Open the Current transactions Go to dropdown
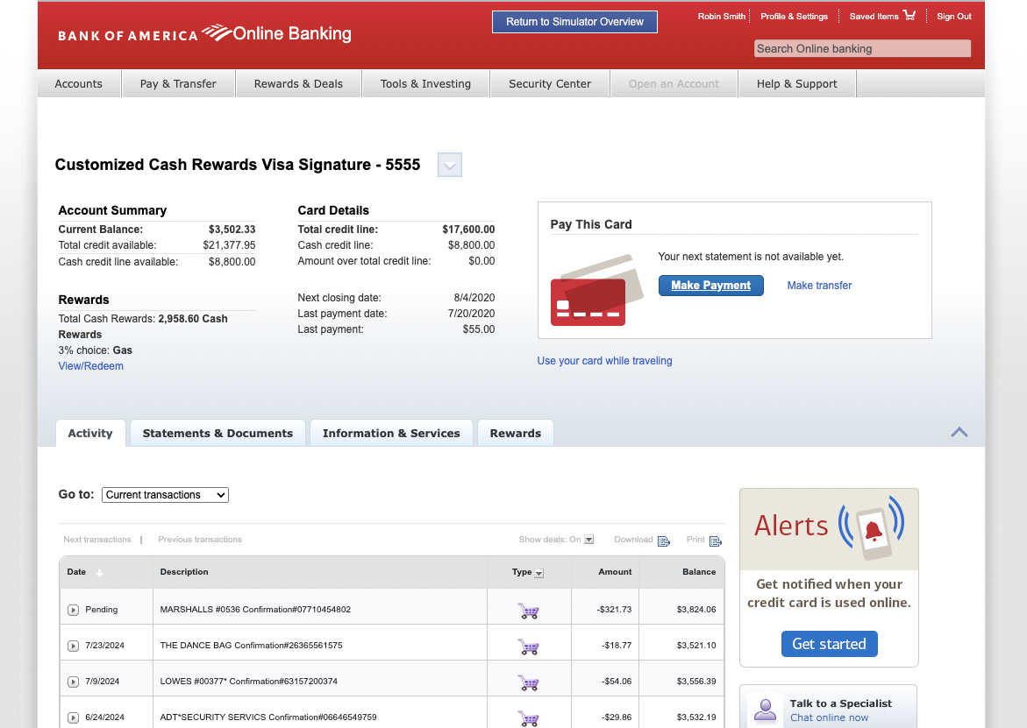 165,495
